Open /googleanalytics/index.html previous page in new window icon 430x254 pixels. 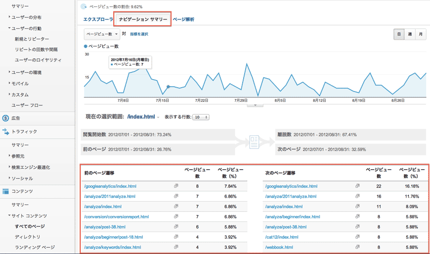[x=176, y=186]
